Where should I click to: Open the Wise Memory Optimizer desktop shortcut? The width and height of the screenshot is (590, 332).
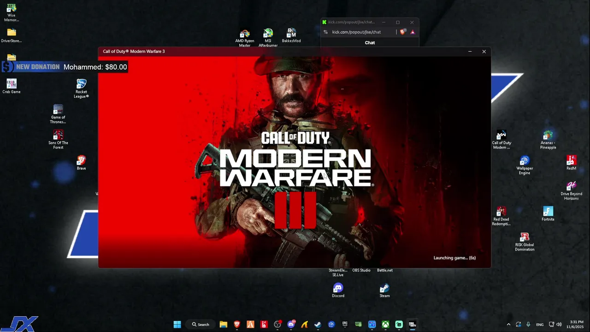click(12, 12)
